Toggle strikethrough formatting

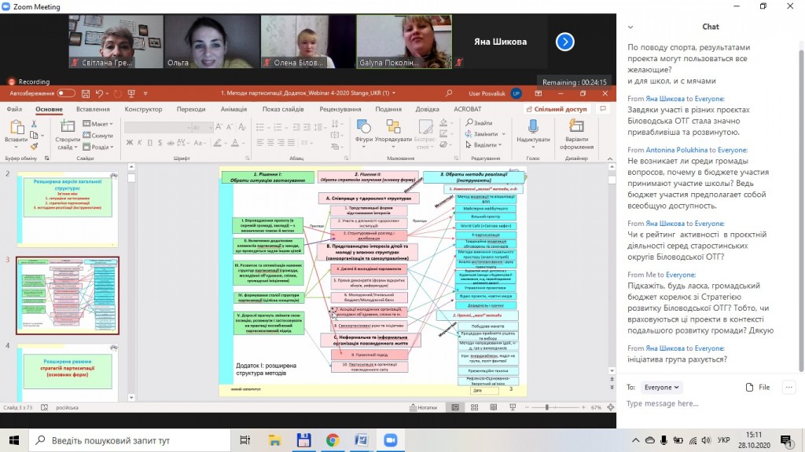pos(171,143)
